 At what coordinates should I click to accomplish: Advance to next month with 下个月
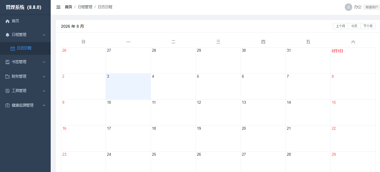click(368, 26)
